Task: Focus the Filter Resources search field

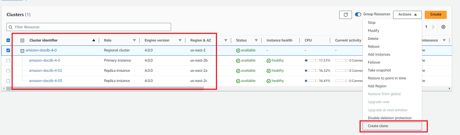Action: coord(89,27)
